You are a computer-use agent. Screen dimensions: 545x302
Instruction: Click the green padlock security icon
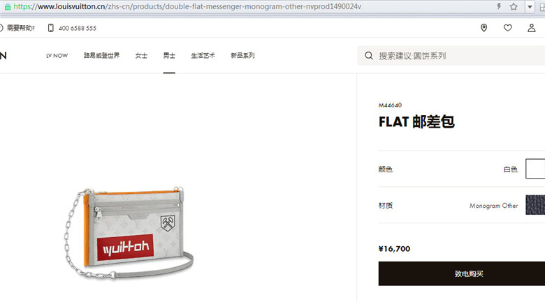pos(8,6)
